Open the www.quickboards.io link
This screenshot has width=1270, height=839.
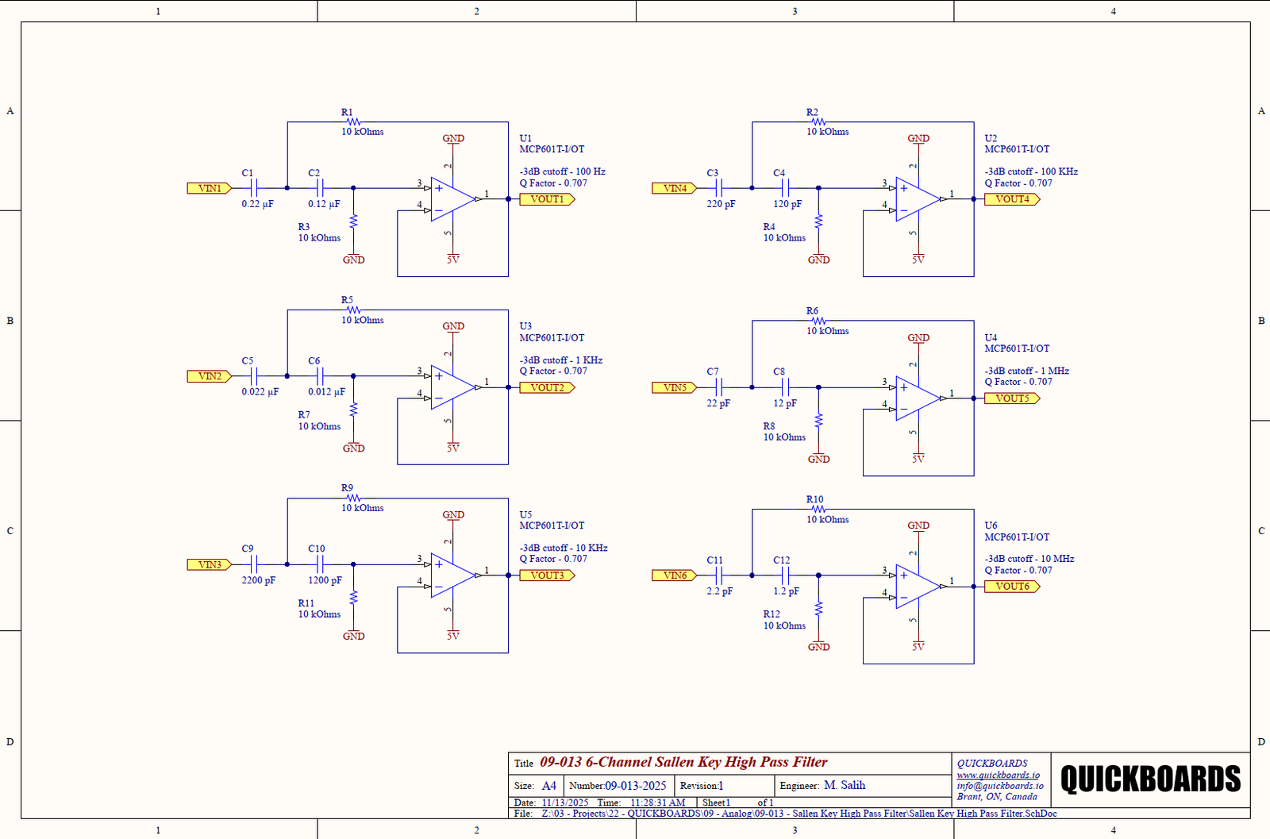pyautogui.click(x=998, y=775)
